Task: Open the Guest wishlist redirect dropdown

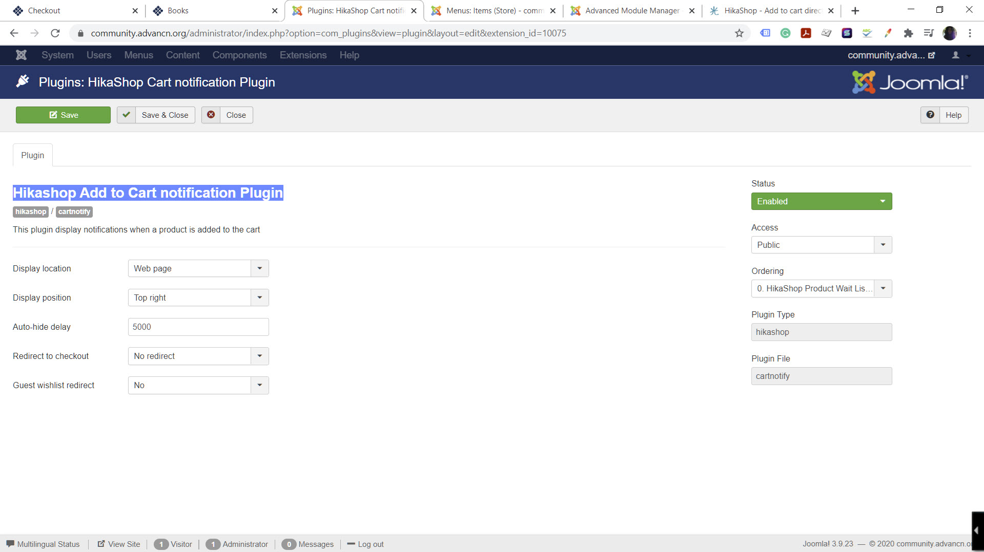Action: (198, 385)
